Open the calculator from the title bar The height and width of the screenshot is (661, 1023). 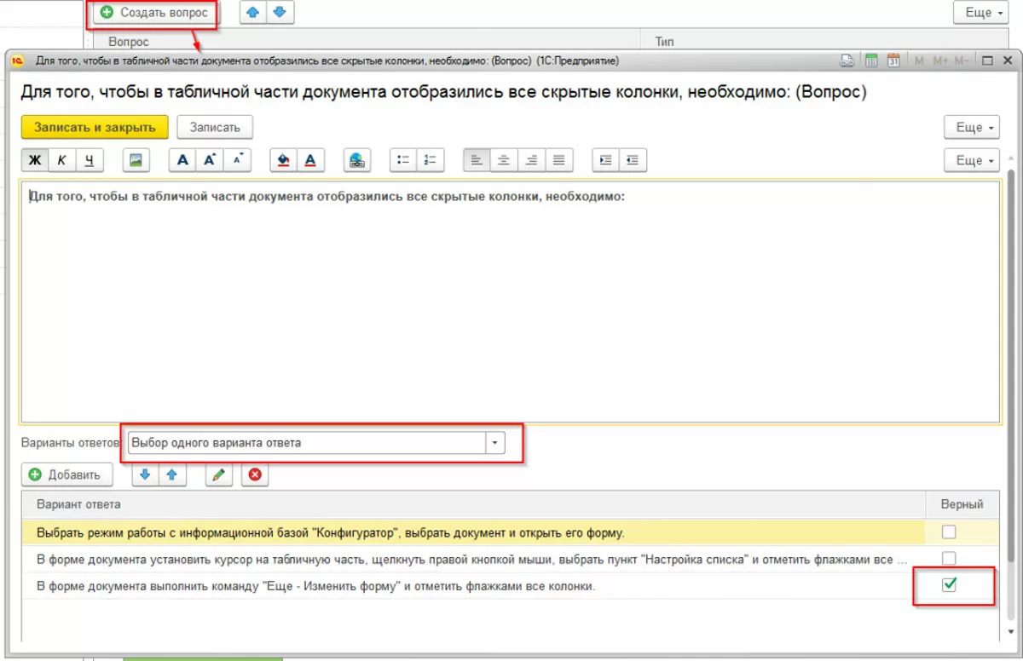coord(871,60)
